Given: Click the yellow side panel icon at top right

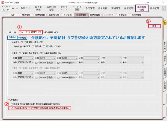Looking at the screenshot, I should coord(165,21).
